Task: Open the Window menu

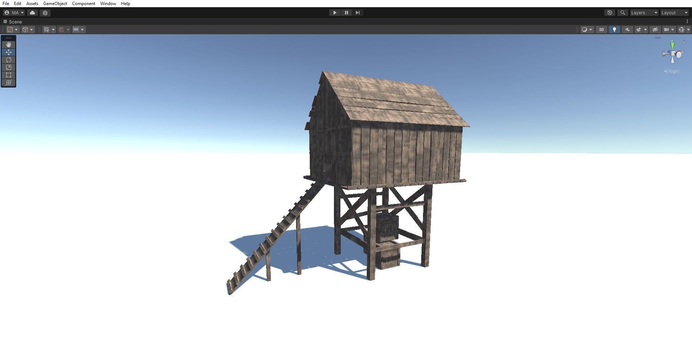Action: [108, 4]
